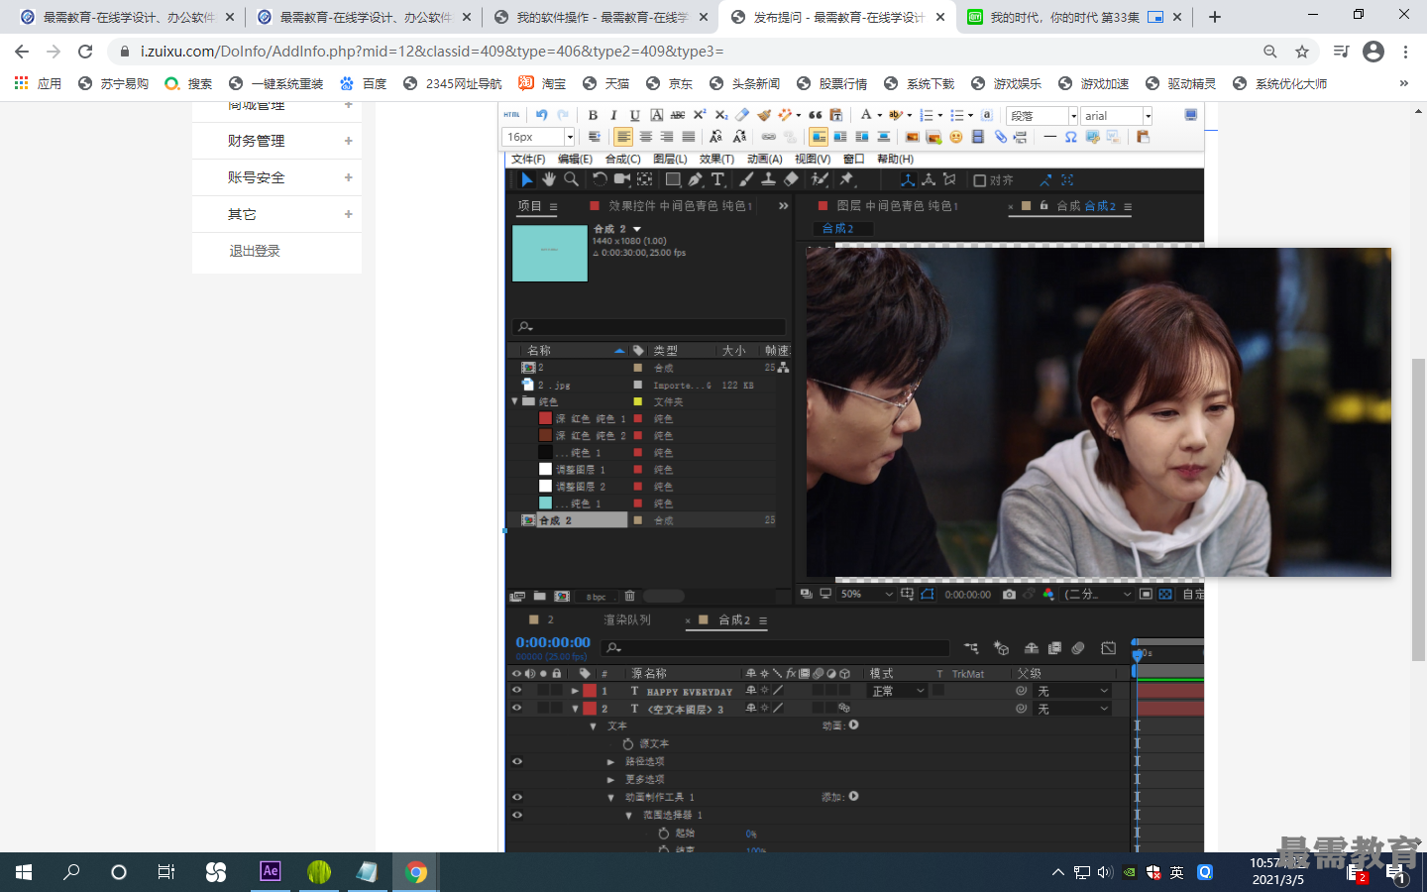Toggle the editor fullscreen icon

[1190, 115]
